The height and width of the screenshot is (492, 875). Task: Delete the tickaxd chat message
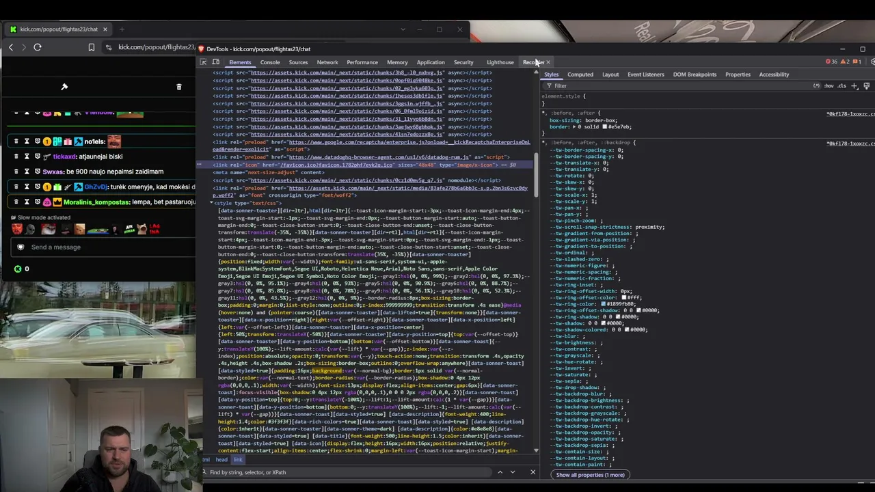(16, 156)
